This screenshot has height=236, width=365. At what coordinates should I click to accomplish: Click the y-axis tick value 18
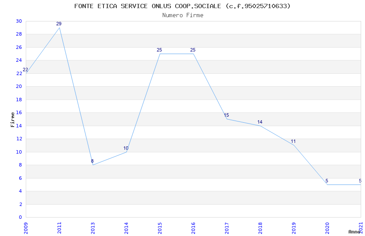[x=19, y=100]
